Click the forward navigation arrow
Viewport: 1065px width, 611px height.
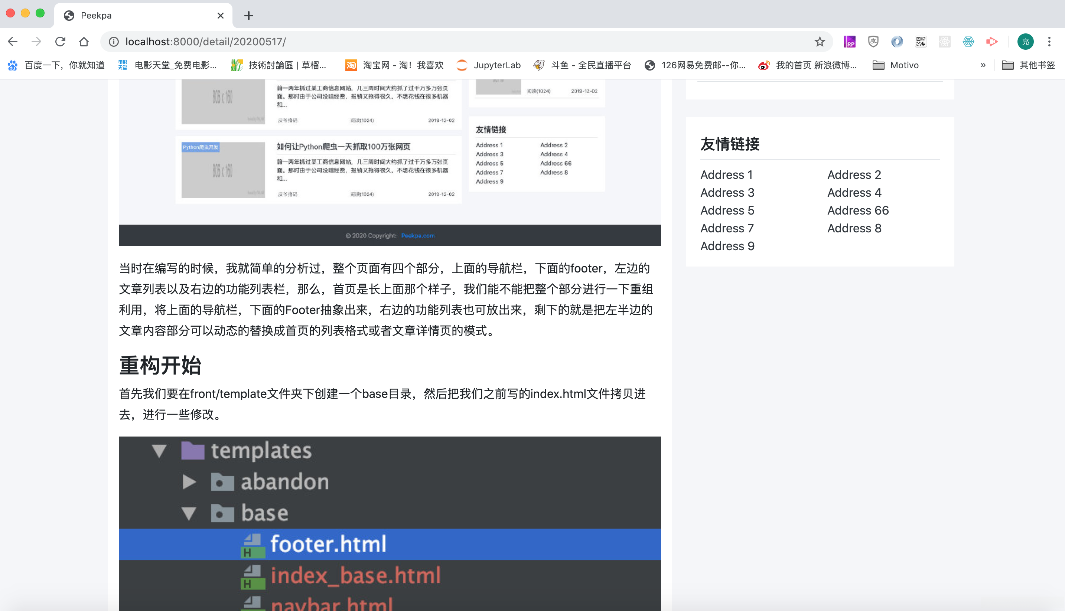[x=36, y=41]
